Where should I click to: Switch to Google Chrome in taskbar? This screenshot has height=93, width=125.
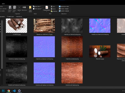[x=9, y=91]
